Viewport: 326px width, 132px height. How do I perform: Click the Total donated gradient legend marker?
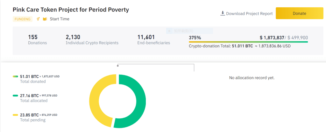click(15, 76)
